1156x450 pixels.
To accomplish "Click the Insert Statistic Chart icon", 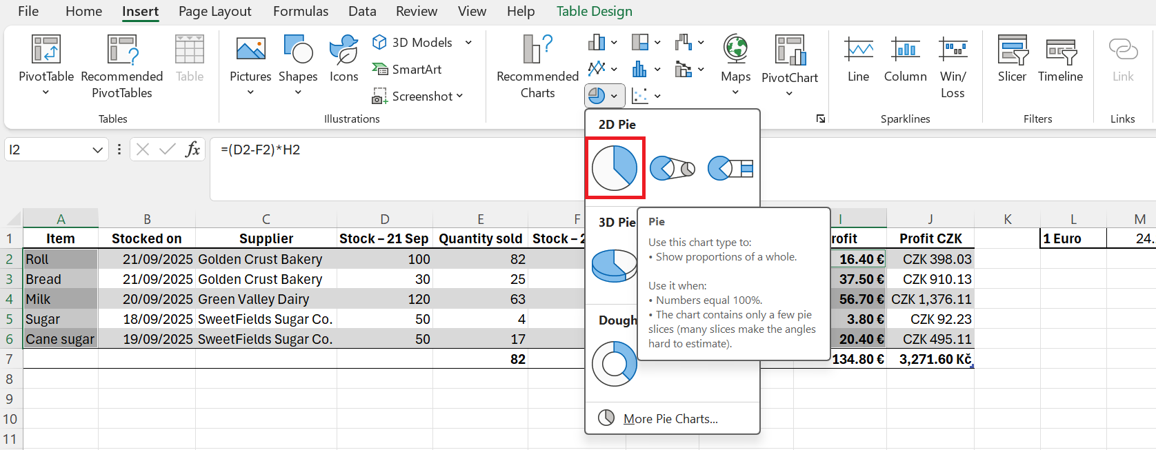I will [x=640, y=69].
